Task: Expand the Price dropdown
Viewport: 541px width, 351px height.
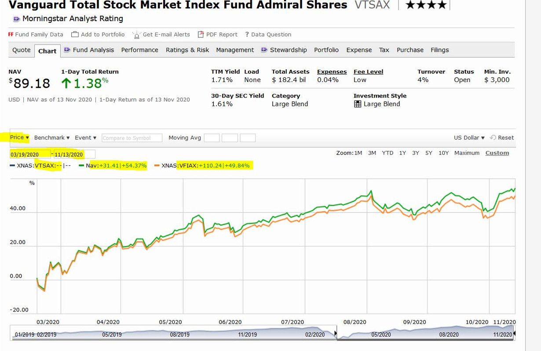Action: click(x=19, y=137)
